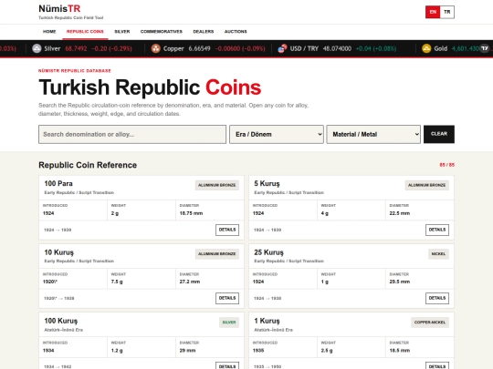Click the Clear filters button
Viewport: 493px width, 369px height.
pyautogui.click(x=439, y=134)
